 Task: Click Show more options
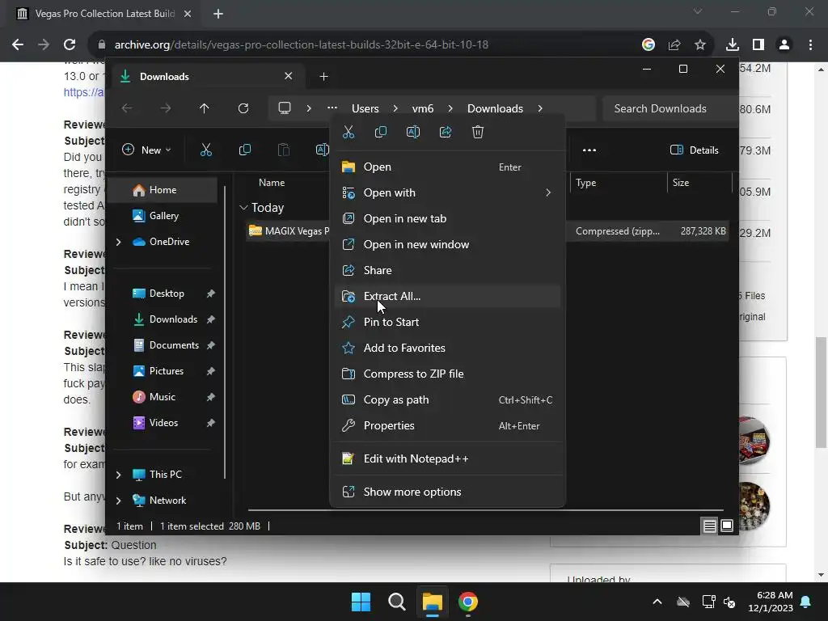point(447,492)
